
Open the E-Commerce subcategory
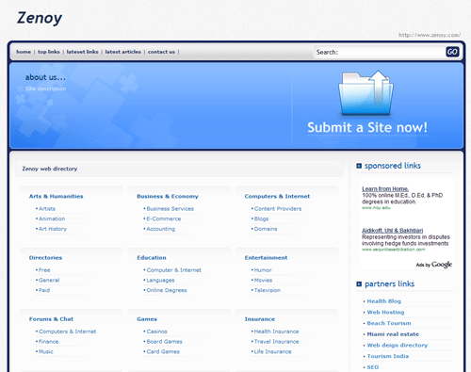[x=164, y=218]
